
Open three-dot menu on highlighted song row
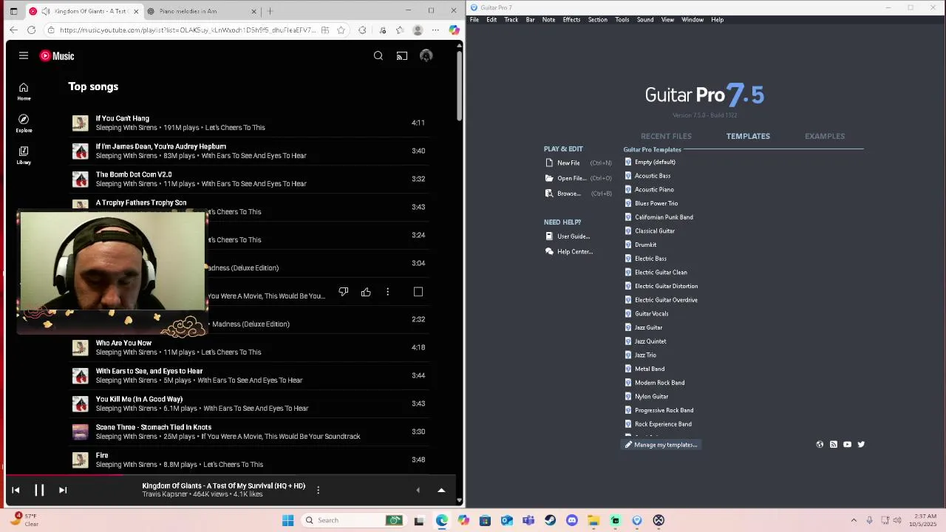(x=387, y=292)
